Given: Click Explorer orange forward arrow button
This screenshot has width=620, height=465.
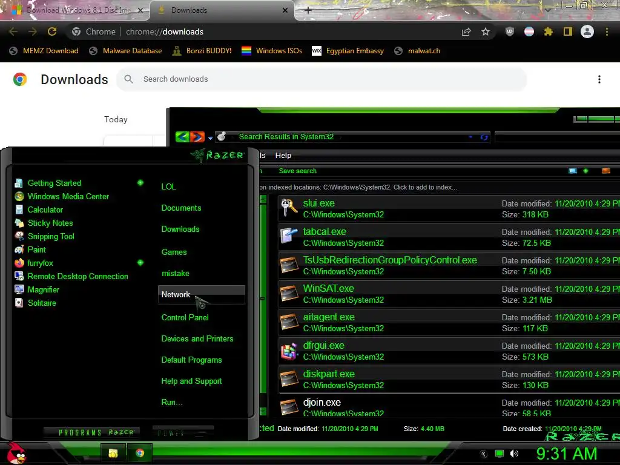Looking at the screenshot, I should tap(197, 137).
